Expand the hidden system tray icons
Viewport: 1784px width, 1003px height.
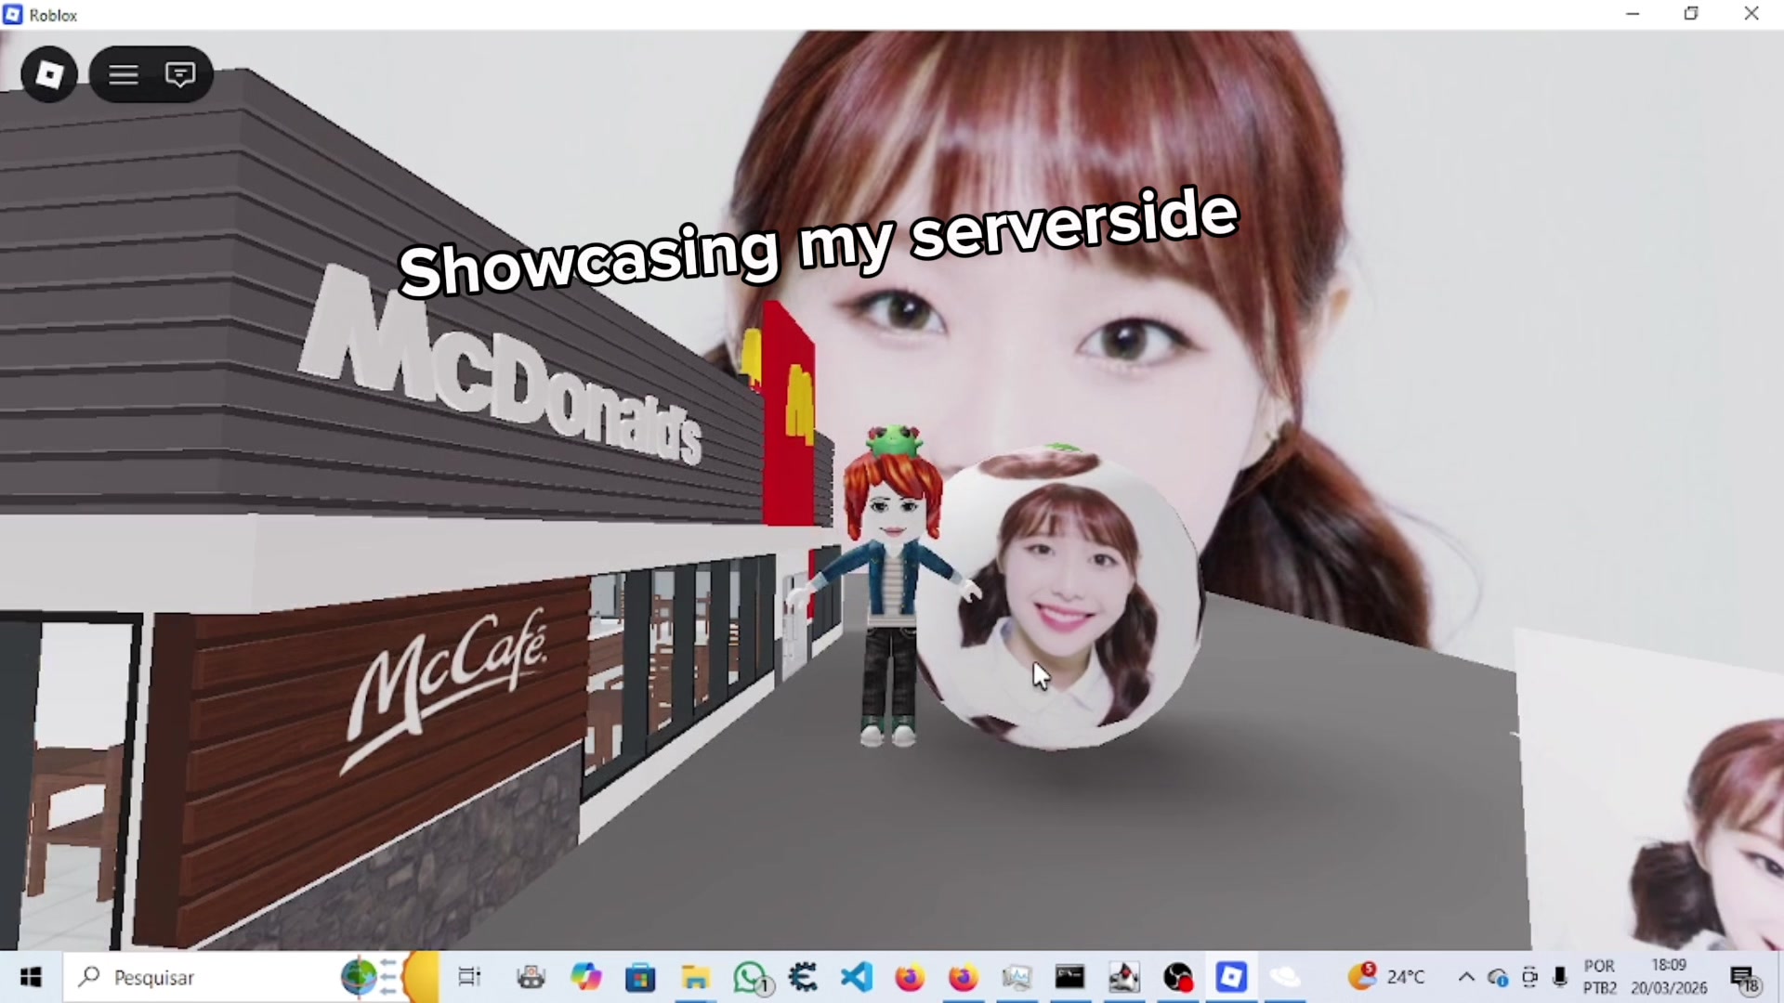1466,977
